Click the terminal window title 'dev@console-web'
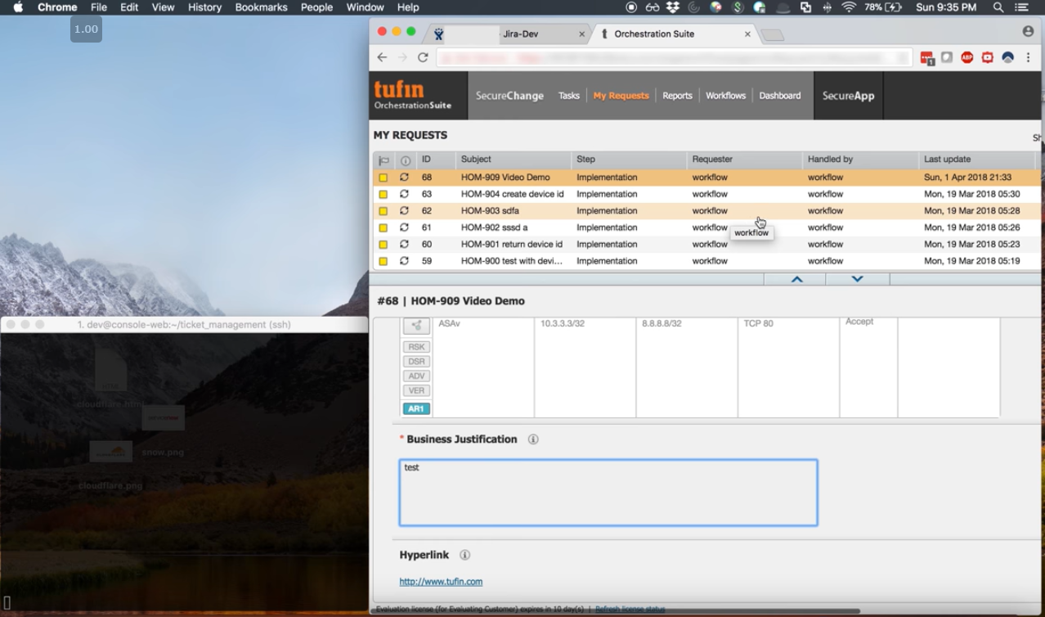 pyautogui.click(x=184, y=325)
